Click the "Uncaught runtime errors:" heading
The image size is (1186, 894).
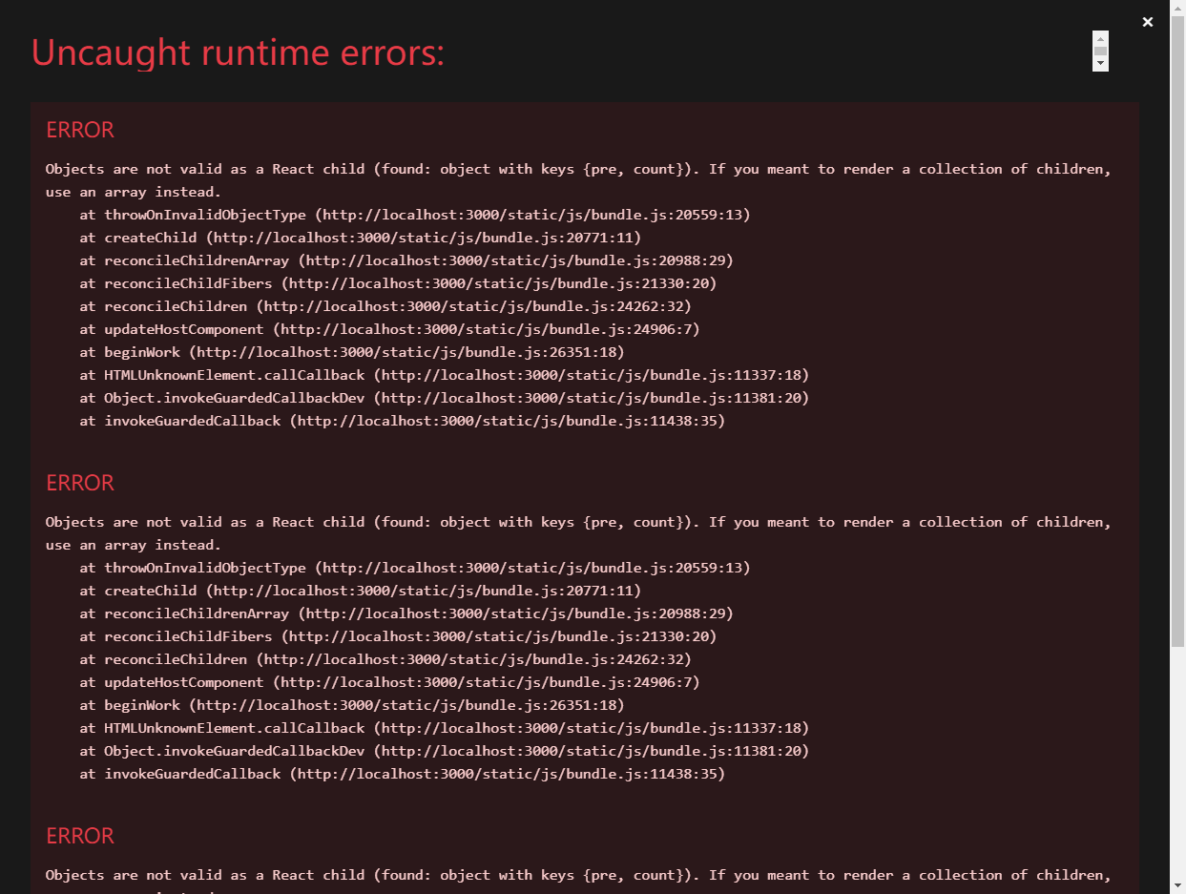click(x=238, y=52)
